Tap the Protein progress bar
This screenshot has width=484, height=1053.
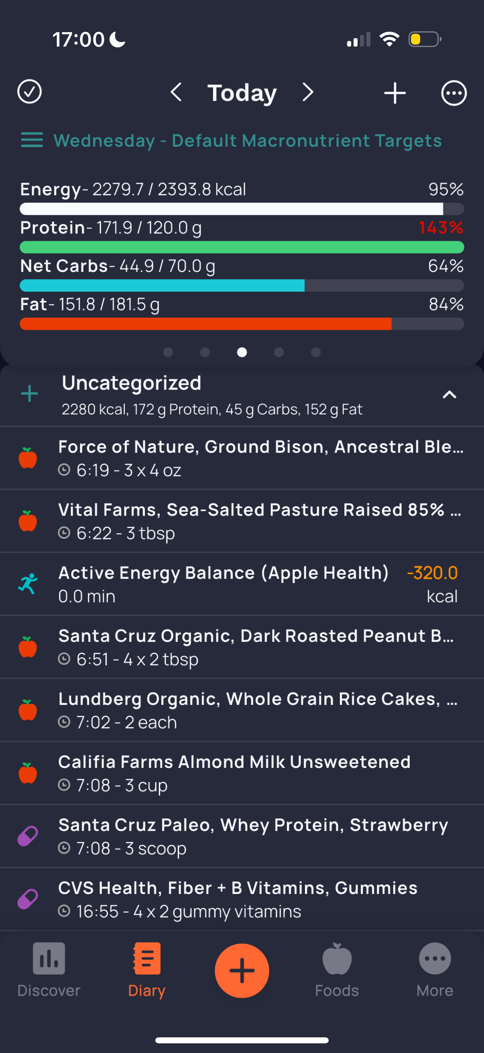coord(242,247)
